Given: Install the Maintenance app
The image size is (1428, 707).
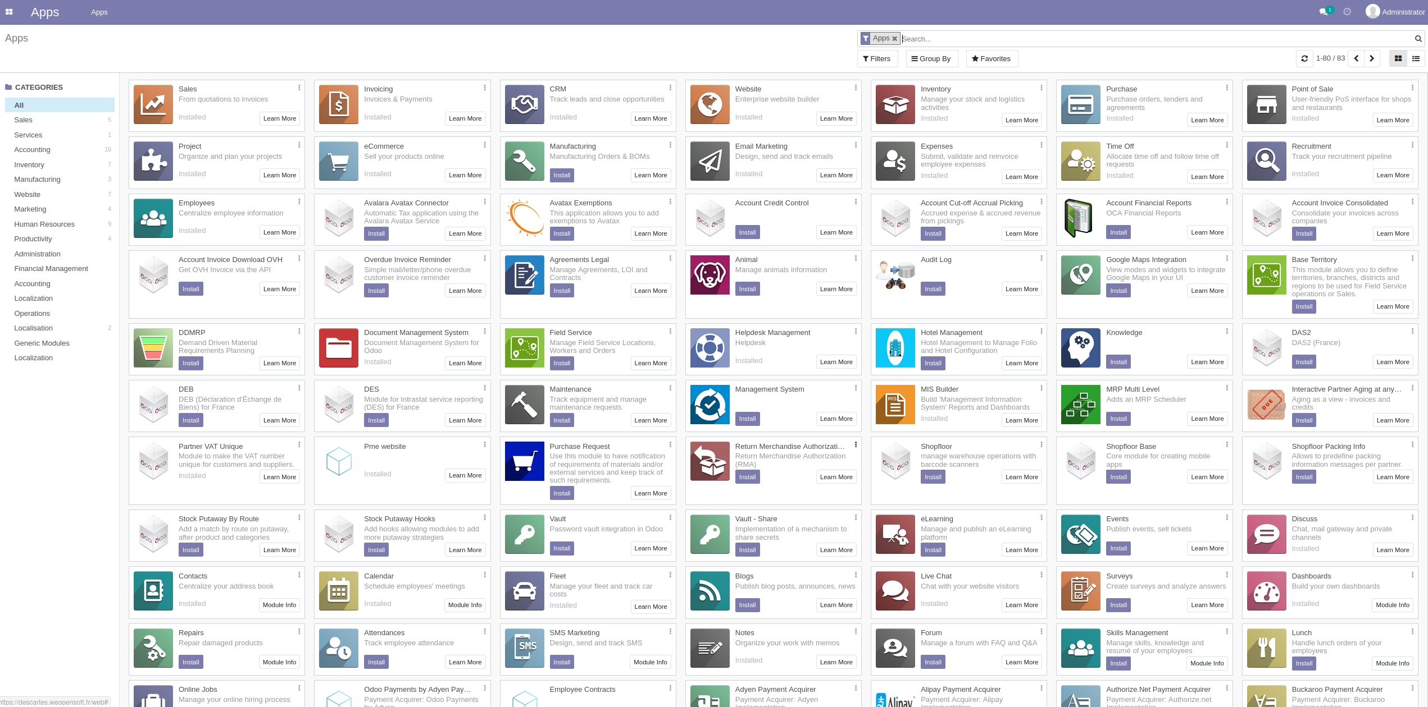Looking at the screenshot, I should (562, 420).
